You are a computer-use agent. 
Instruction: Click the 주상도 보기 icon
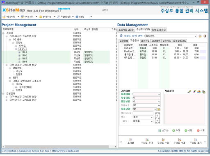click(x=196, y=141)
